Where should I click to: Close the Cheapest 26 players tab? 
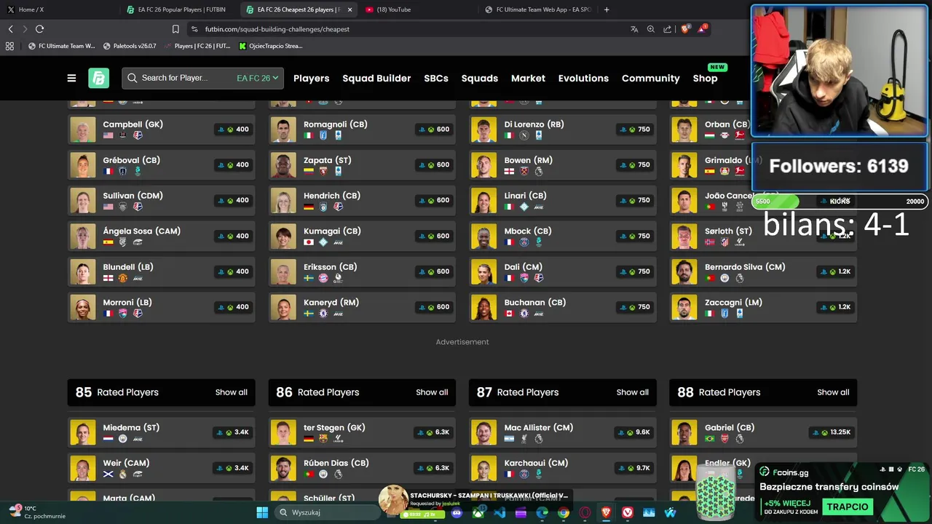[349, 9]
